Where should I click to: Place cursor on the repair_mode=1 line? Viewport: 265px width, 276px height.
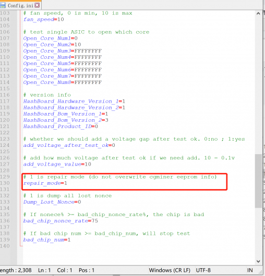point(45,183)
